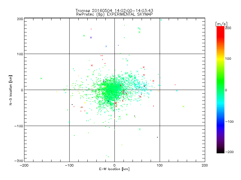Click the E-W axis tick label '200'

(x=205, y=165)
